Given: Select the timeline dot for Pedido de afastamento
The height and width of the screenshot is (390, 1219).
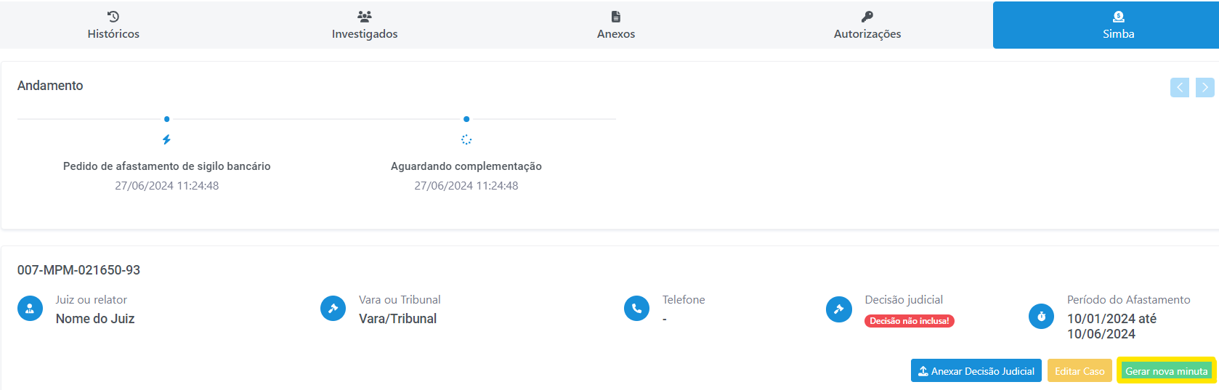Looking at the screenshot, I should pos(167,119).
